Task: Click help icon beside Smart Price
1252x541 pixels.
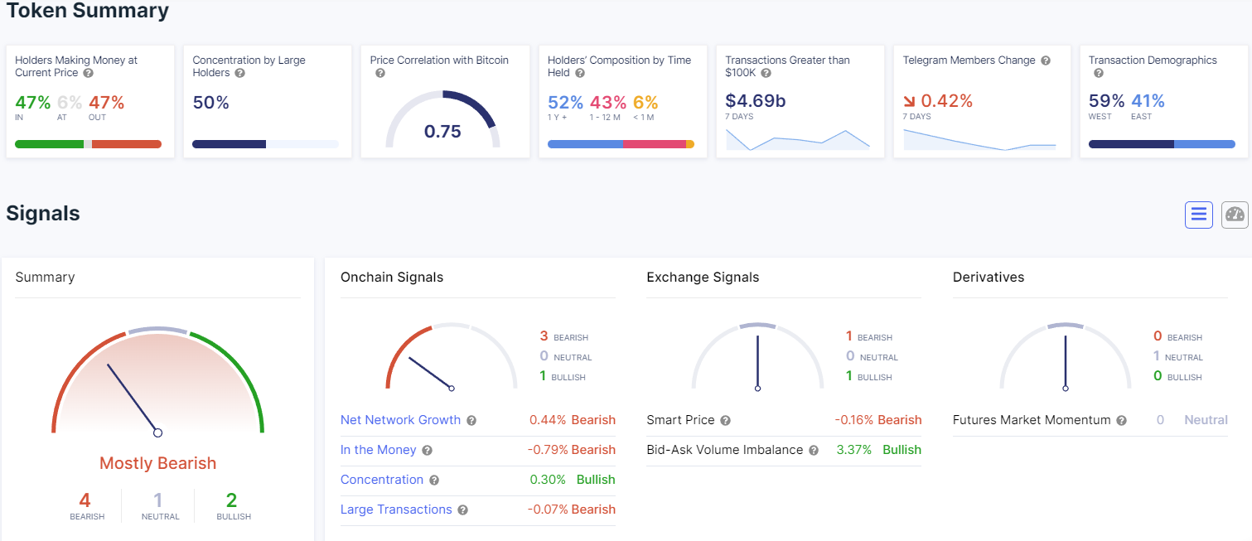Action: point(725,421)
